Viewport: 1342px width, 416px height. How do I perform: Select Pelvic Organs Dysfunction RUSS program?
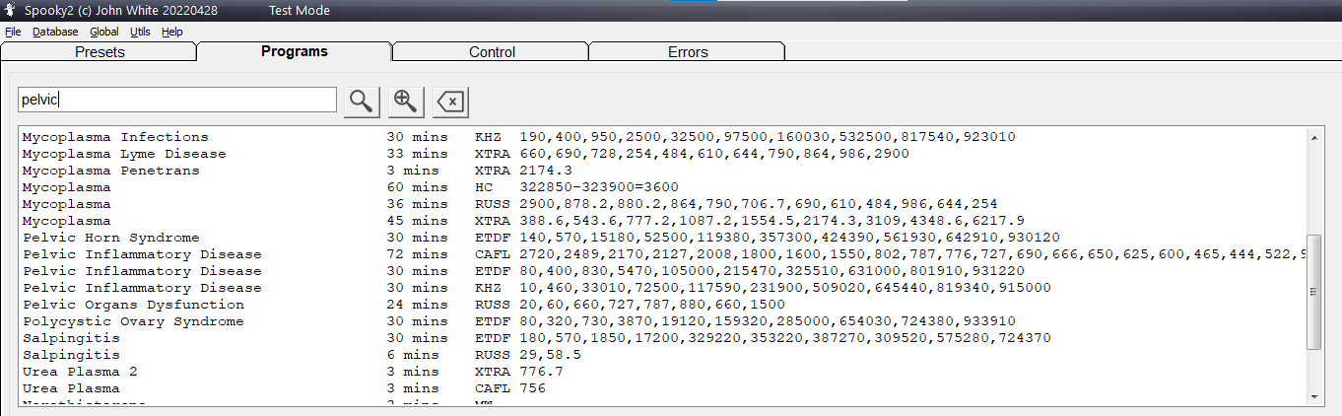point(133,305)
